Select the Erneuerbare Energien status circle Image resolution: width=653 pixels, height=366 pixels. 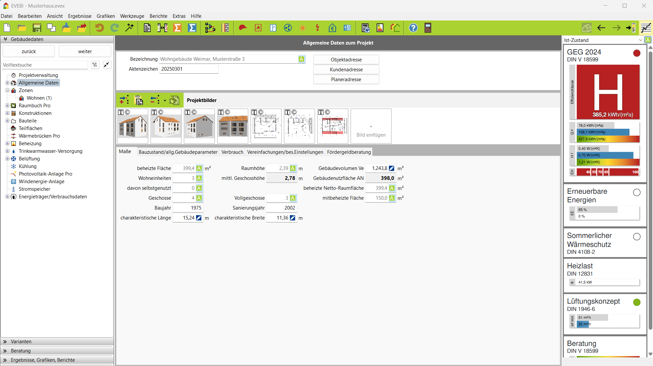637,192
